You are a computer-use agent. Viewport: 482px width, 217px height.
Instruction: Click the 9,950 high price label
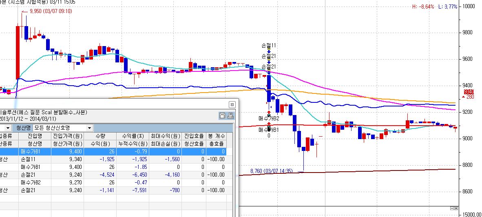coord(51,11)
